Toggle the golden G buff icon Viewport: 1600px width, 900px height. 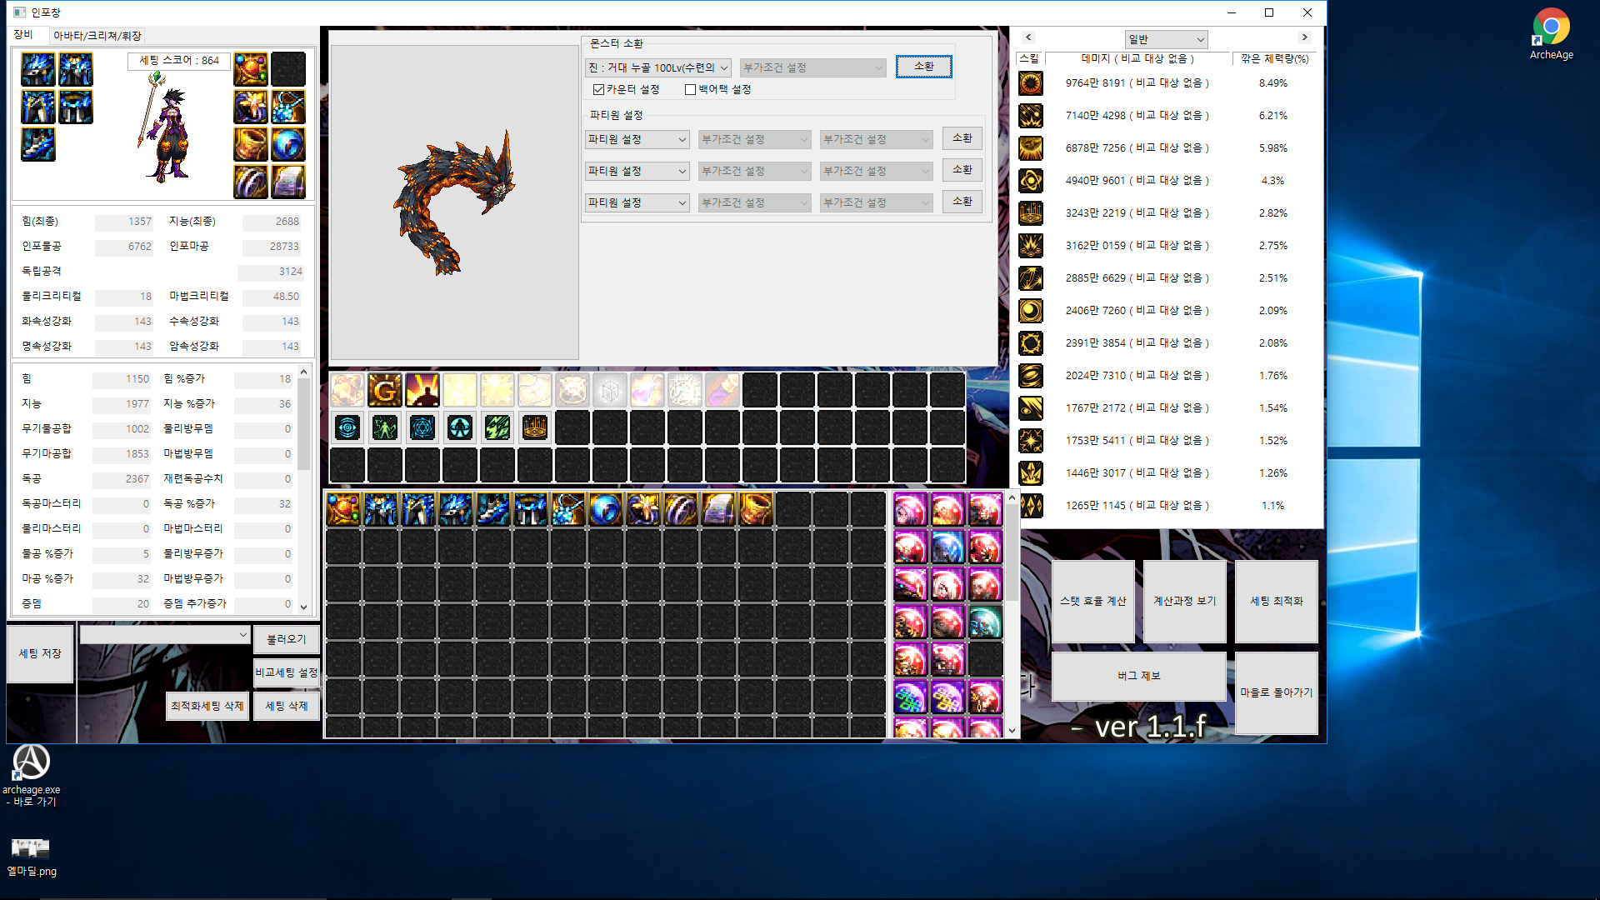click(385, 390)
